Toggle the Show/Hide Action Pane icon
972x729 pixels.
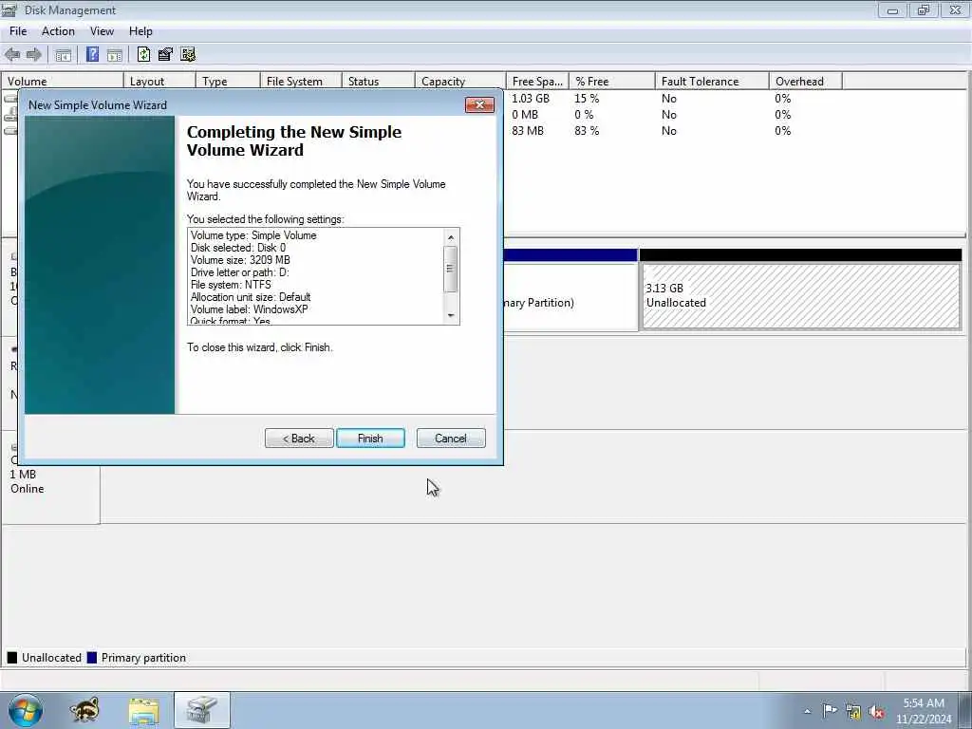click(115, 54)
